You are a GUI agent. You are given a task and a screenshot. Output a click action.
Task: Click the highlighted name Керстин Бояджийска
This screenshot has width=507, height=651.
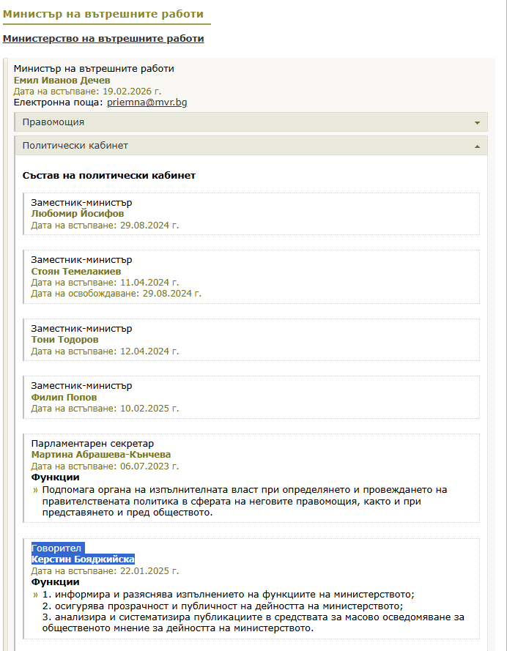coord(83,559)
